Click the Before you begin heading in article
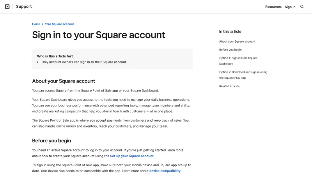Screen dimensions: 312x176 click(x=51, y=141)
